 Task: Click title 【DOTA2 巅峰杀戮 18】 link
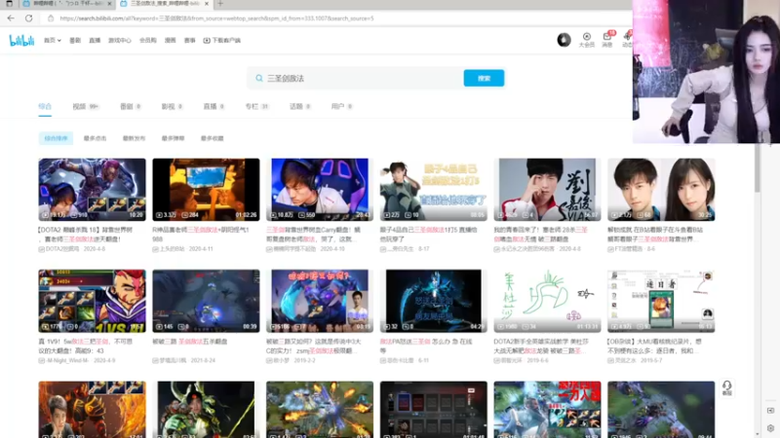pyautogui.click(x=86, y=235)
